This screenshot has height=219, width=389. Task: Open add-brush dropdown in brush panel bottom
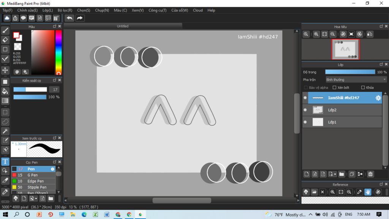pyautogui.click(x=36, y=198)
